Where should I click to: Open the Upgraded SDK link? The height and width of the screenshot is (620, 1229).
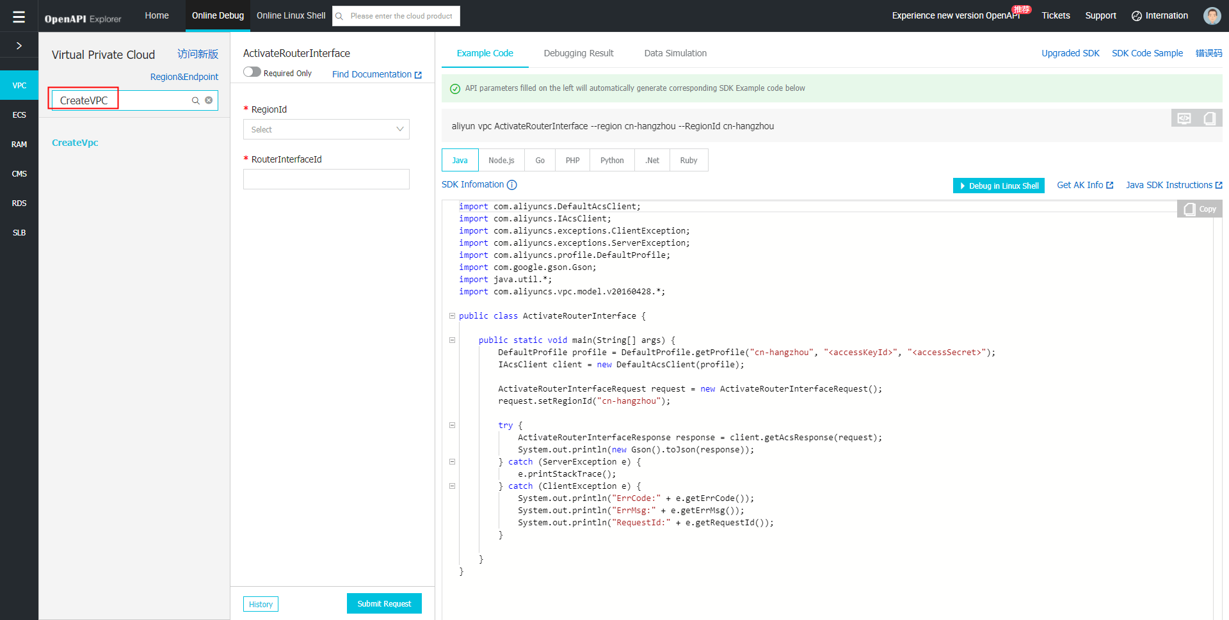click(x=1070, y=53)
